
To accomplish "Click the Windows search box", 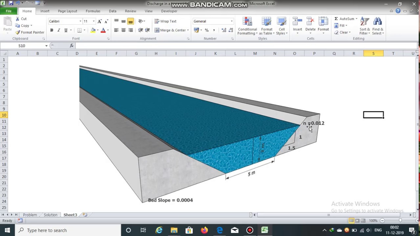I will 68,230.
